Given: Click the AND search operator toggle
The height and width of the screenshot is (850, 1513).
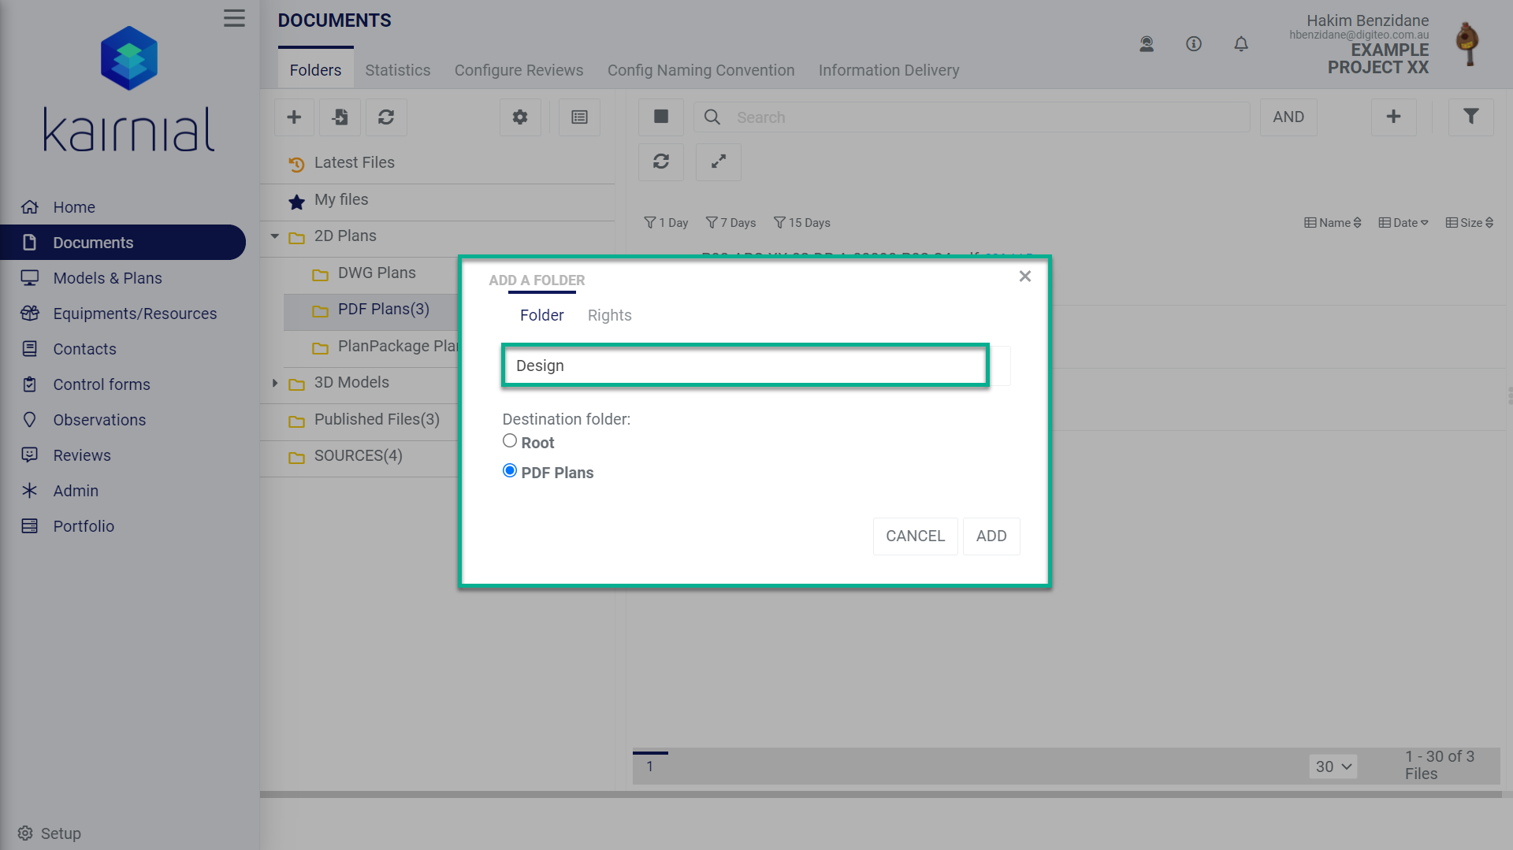Looking at the screenshot, I should (1288, 117).
